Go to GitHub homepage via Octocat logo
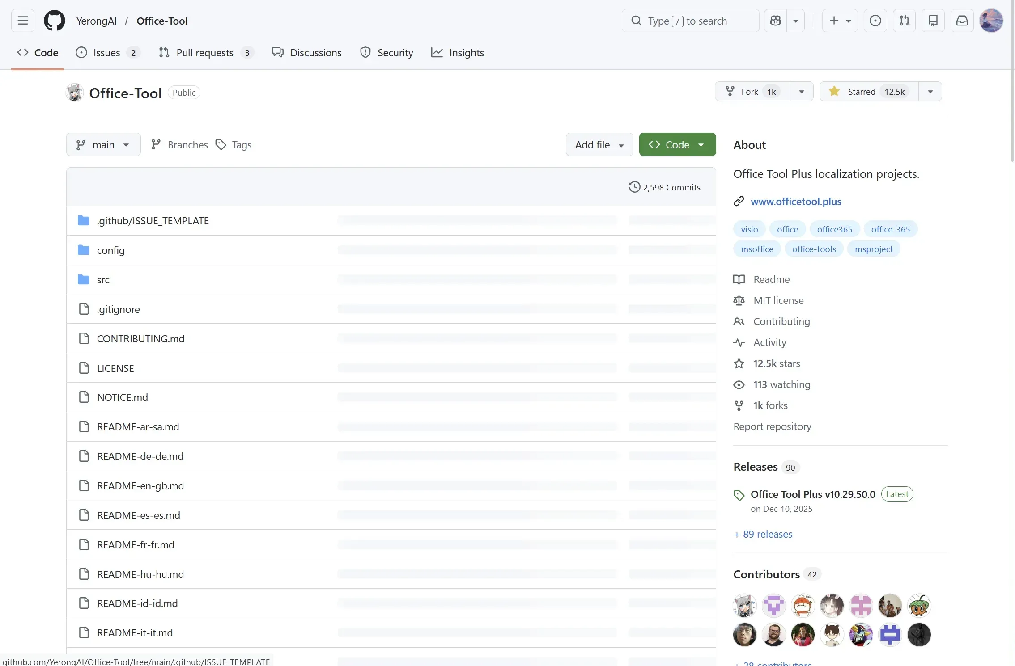Screen dimensions: 1015x666 (55, 21)
